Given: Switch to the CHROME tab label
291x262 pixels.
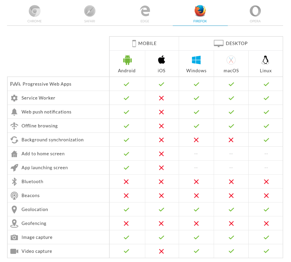Looking at the screenshot, I should tap(35, 21).
